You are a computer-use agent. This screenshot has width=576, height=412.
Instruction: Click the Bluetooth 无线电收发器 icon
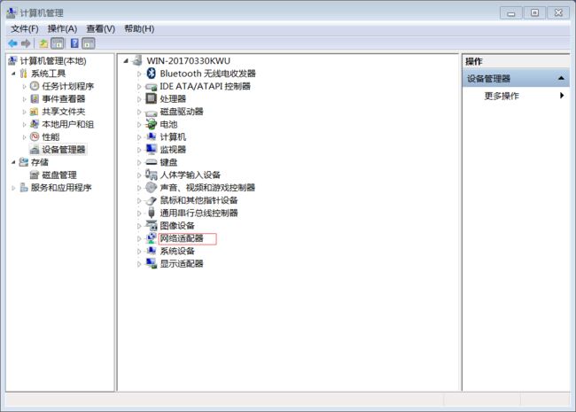(x=151, y=74)
